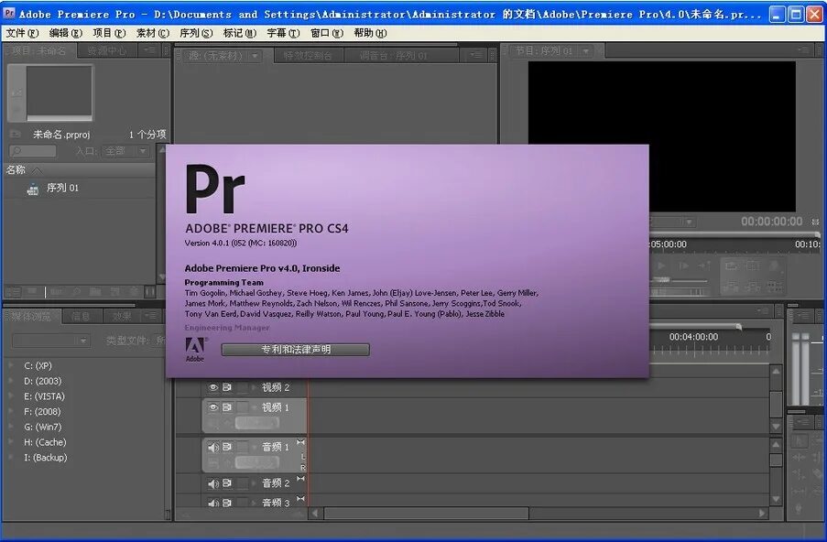Open the project panel flyout menu

point(150,49)
